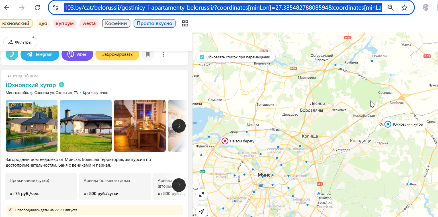
Task: Contact via Viber button
Action: (x=77, y=54)
